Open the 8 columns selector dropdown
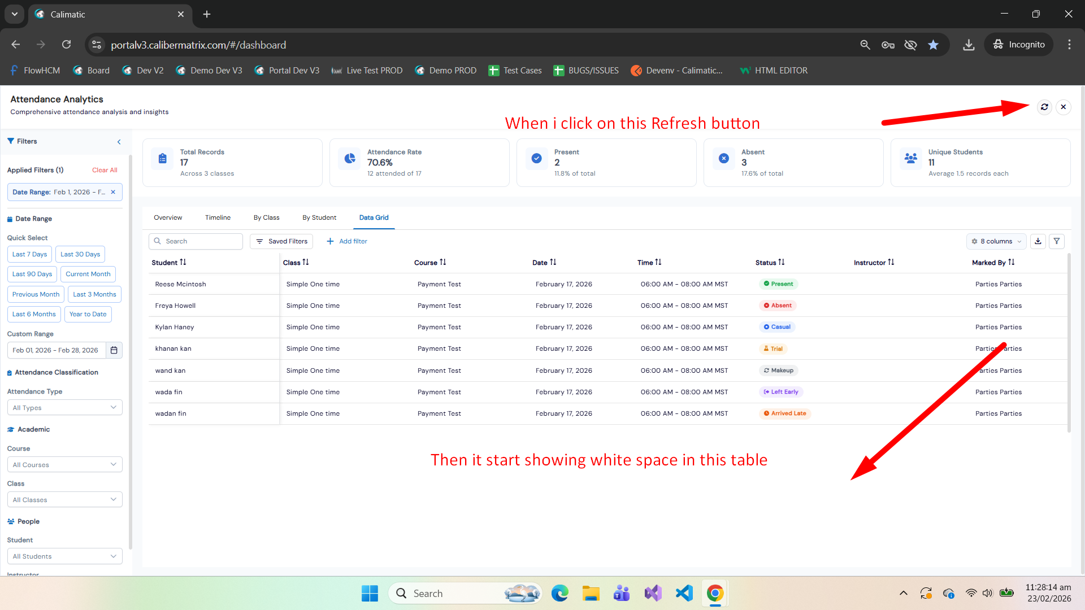This screenshot has width=1085, height=610. tap(996, 241)
